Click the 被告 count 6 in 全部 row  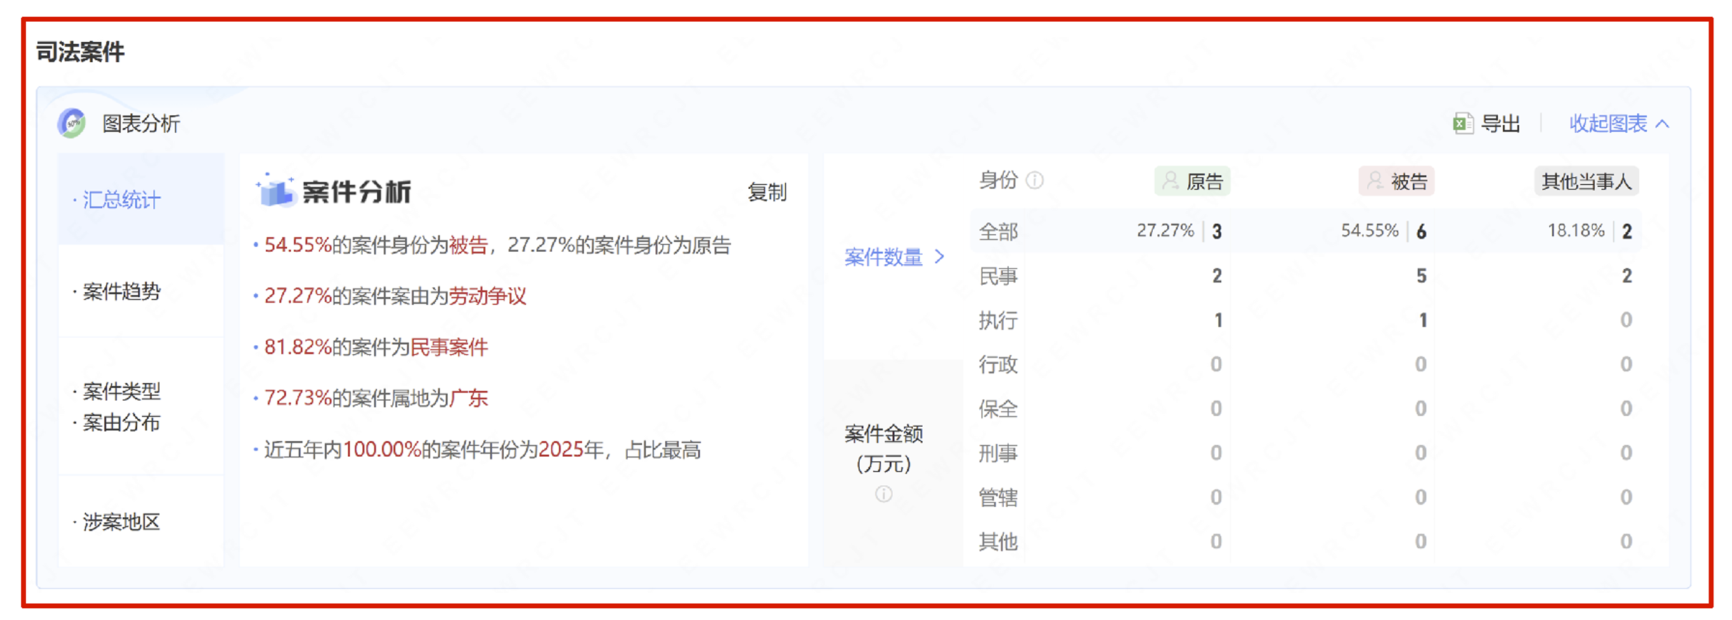pyautogui.click(x=1422, y=232)
